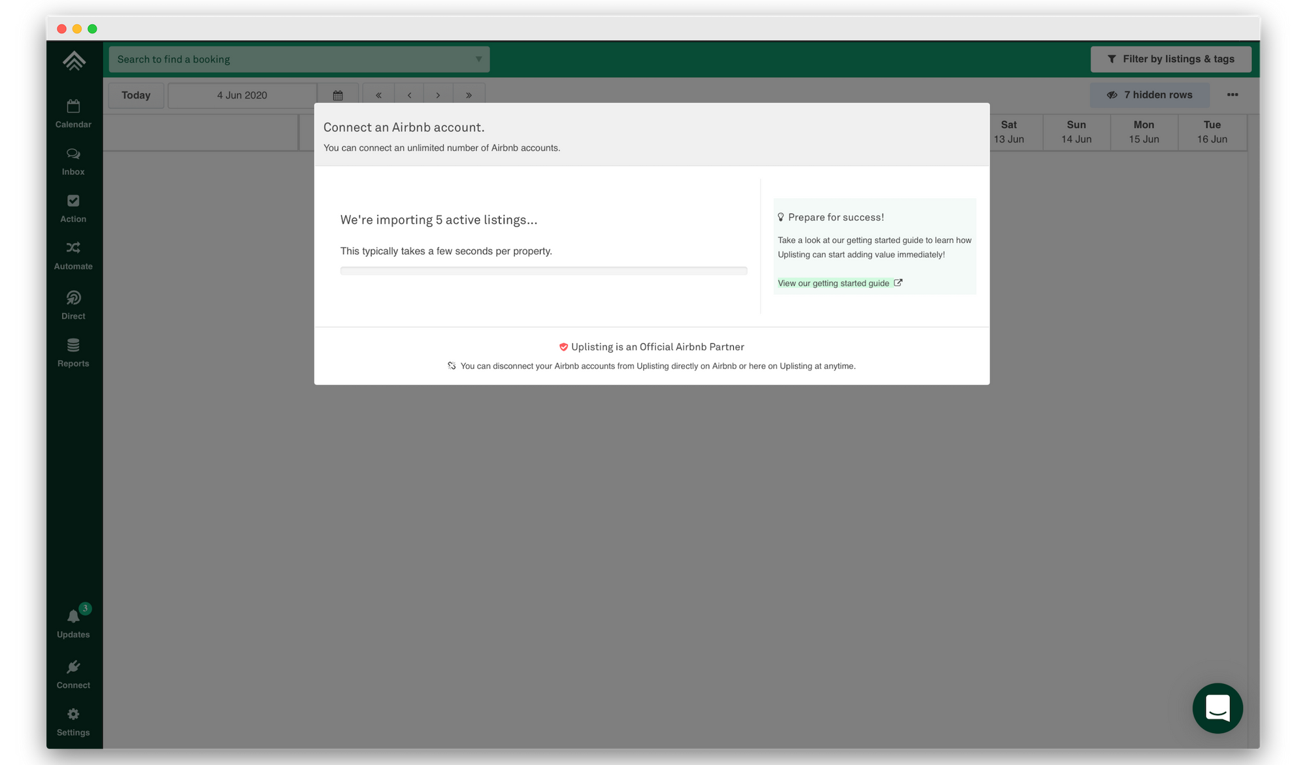This screenshot has width=1307, height=765.
Task: Go to the Action checklist icon
Action: tap(73, 208)
